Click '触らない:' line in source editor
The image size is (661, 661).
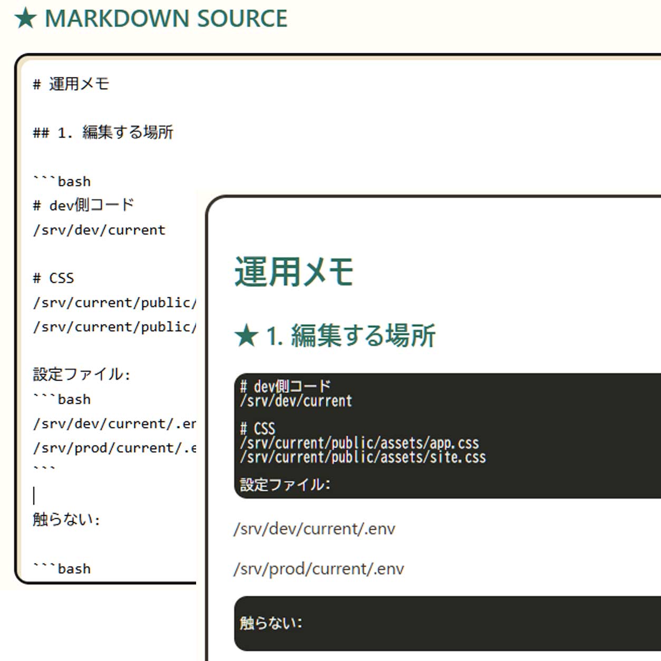[x=66, y=520]
